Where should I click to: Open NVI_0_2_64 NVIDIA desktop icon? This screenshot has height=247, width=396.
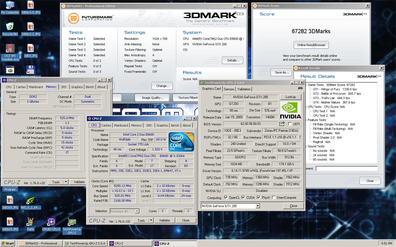coord(31,203)
